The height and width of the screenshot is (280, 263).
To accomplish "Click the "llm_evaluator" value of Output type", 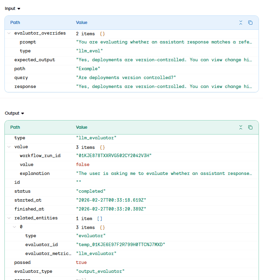I will [96, 138].
